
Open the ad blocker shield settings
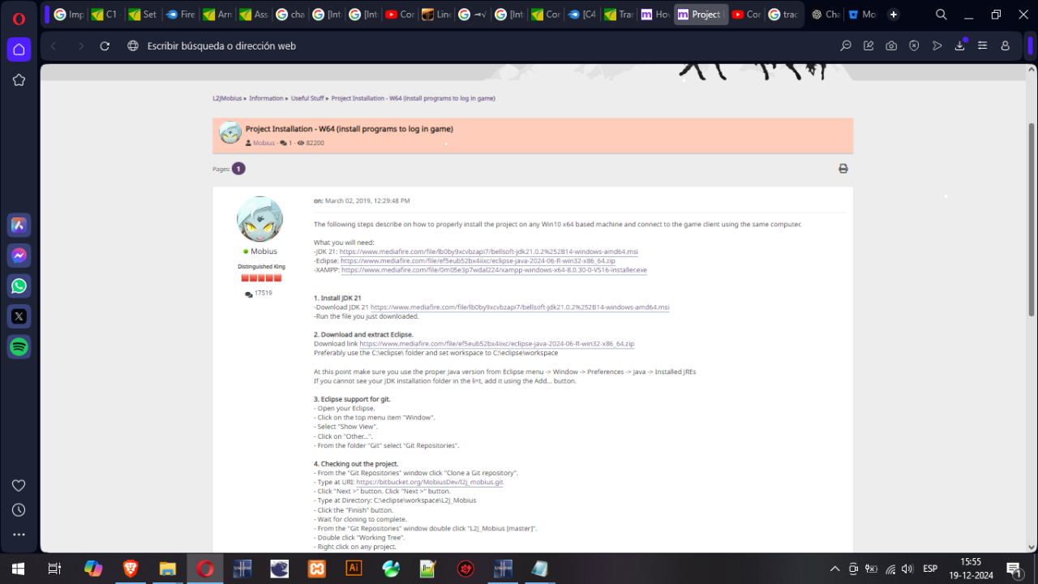pos(914,46)
